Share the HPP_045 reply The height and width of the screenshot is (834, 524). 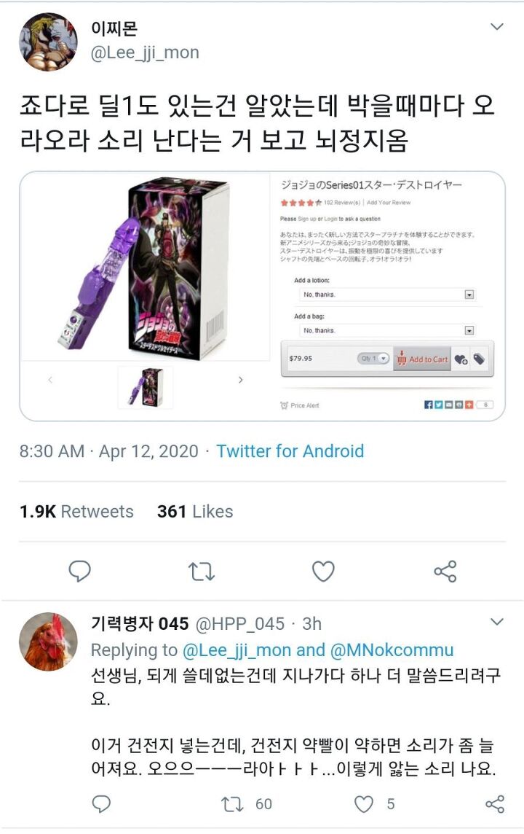click(x=495, y=803)
